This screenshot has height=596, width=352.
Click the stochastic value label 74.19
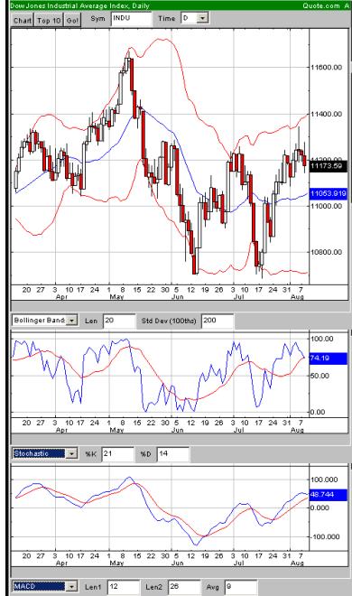tap(328, 359)
